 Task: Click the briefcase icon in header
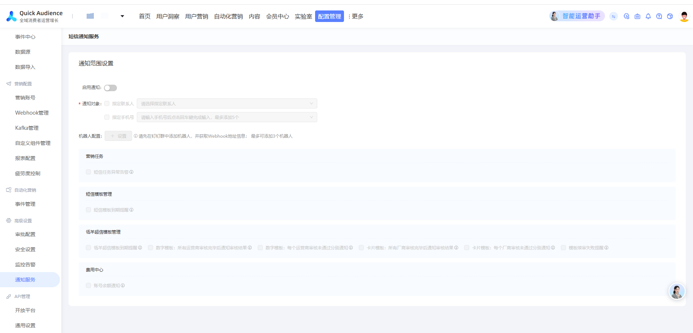point(637,16)
